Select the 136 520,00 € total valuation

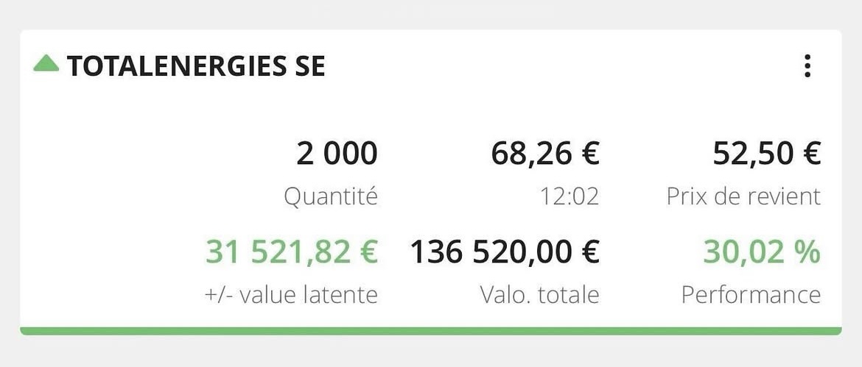pos(505,252)
